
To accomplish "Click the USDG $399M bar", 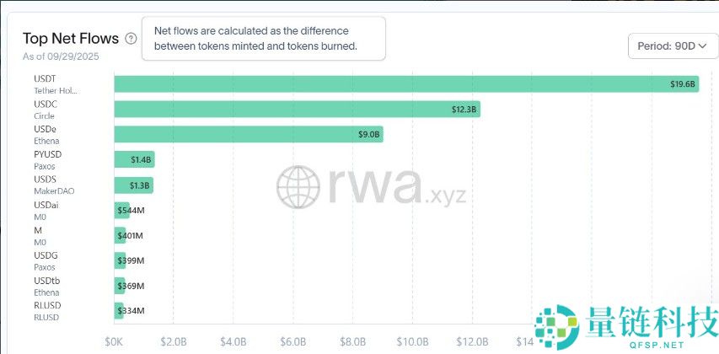I will pos(120,260).
